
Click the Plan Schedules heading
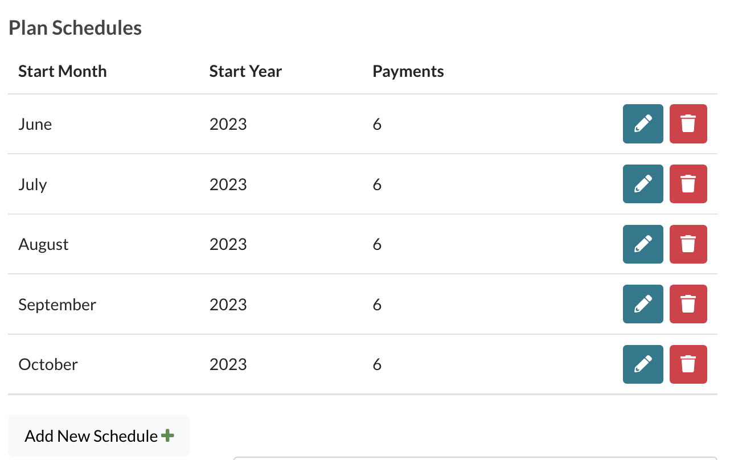pyautogui.click(x=75, y=28)
